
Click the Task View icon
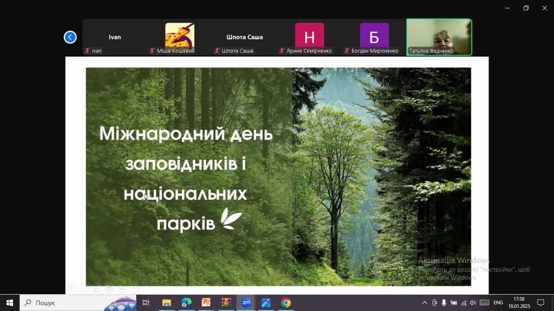pos(146,303)
